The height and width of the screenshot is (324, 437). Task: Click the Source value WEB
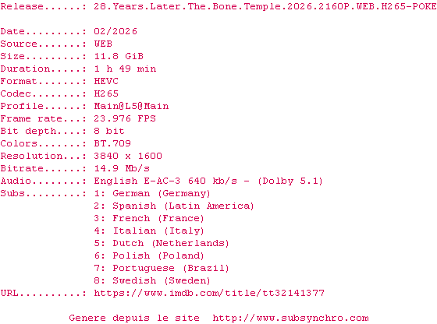(103, 44)
